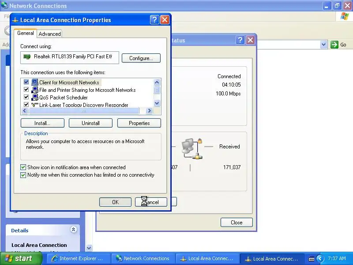Click the 100.0 Mbps speed value
The height and width of the screenshot is (265, 353).
click(x=228, y=94)
